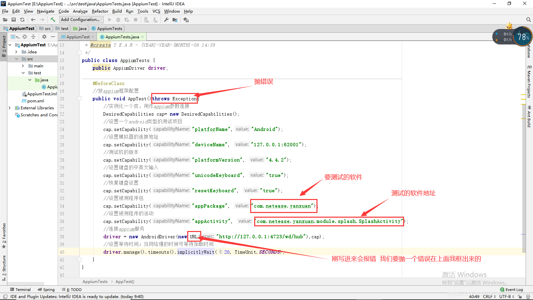Close the AppiumTests.java editor tab
Screen dimensions: 533x300
tap(143, 37)
